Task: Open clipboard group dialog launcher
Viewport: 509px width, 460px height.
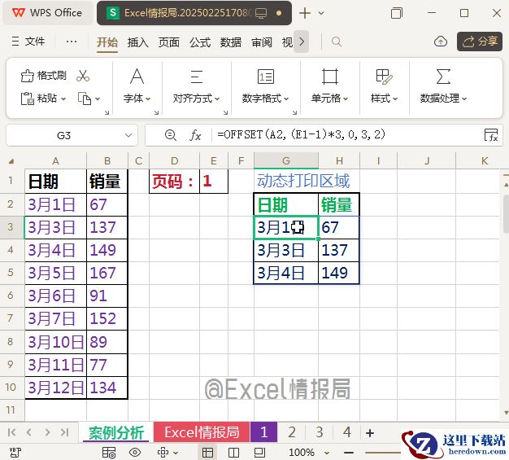Action: click(x=107, y=112)
